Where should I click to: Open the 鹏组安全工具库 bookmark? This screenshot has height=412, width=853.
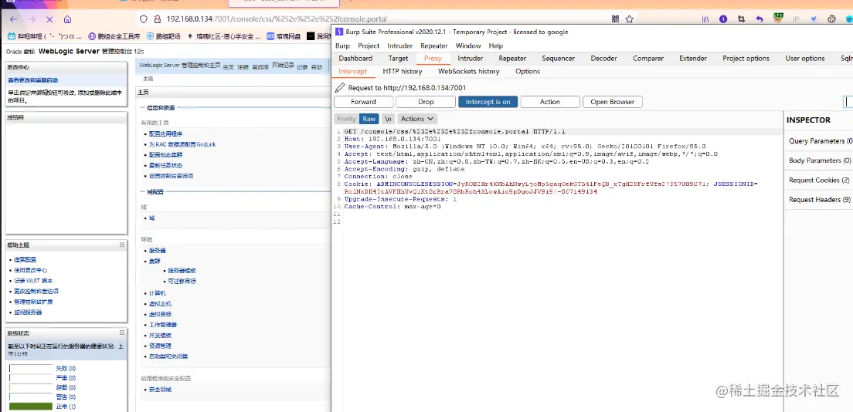click(x=114, y=36)
